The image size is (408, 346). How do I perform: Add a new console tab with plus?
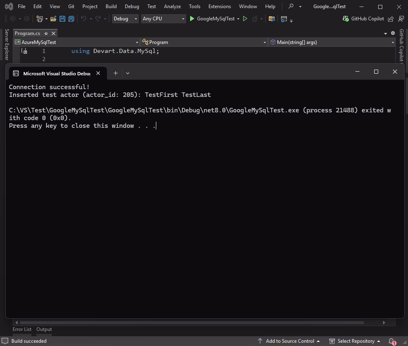point(115,73)
